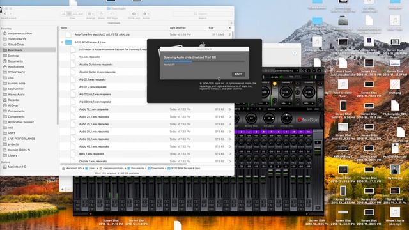
Task: Go forward in Finder window
Action: click(x=11, y=14)
